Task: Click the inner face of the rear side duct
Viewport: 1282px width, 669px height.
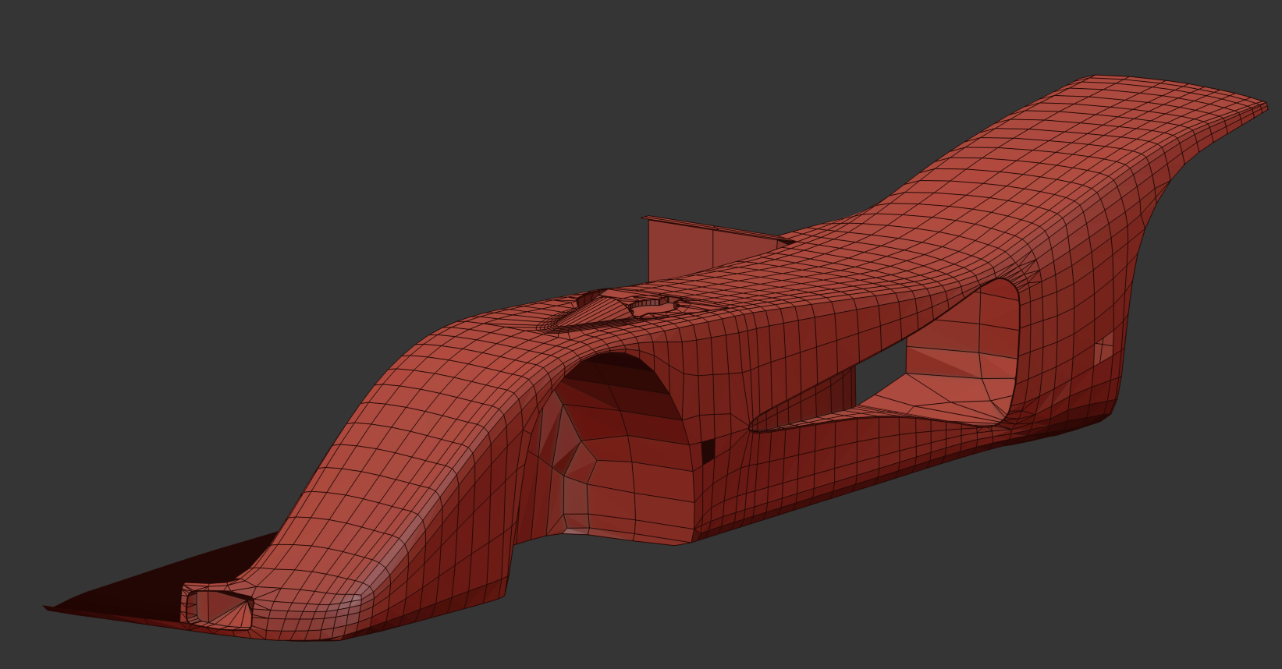Action: 964,351
